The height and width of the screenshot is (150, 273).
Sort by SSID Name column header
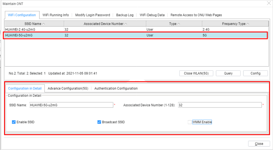[x=34, y=24]
